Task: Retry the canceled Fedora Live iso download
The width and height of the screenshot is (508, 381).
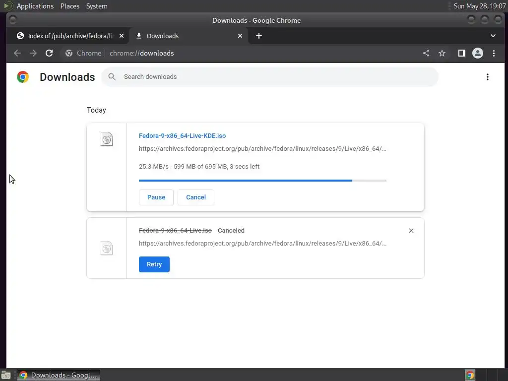Action: click(154, 264)
